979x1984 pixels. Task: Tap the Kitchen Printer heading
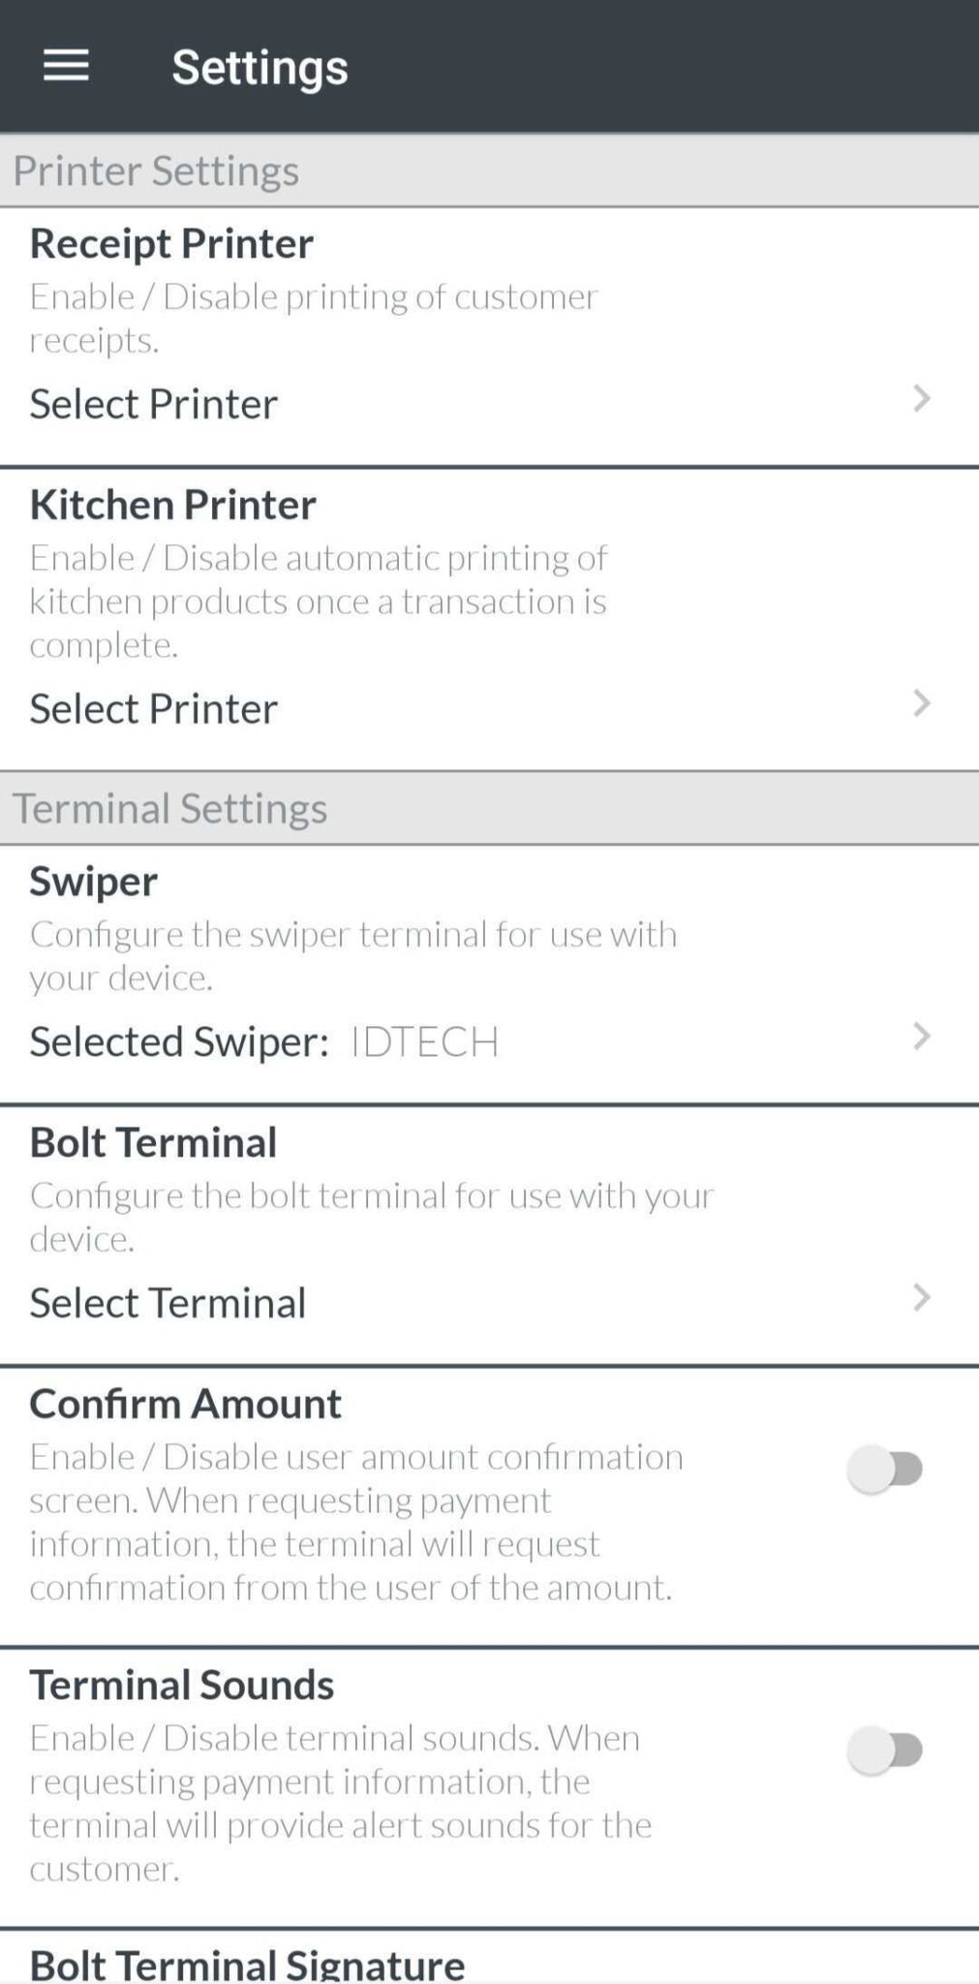pos(173,505)
